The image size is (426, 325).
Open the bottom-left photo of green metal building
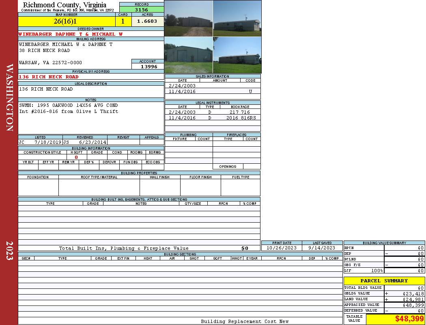click(188, 55)
